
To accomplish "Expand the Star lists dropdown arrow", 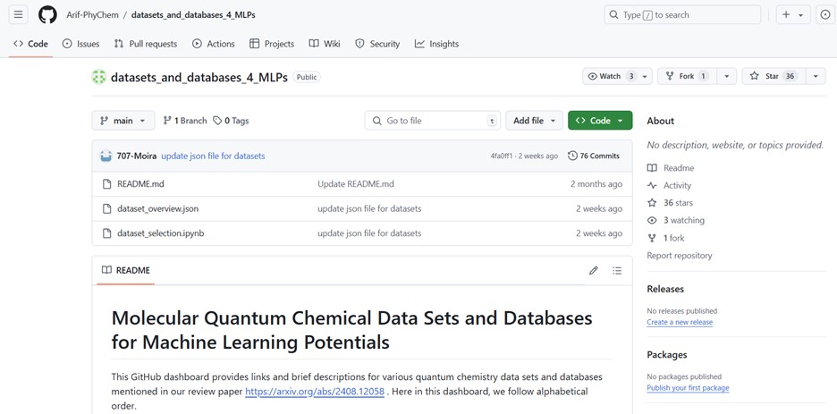I will tap(816, 76).
